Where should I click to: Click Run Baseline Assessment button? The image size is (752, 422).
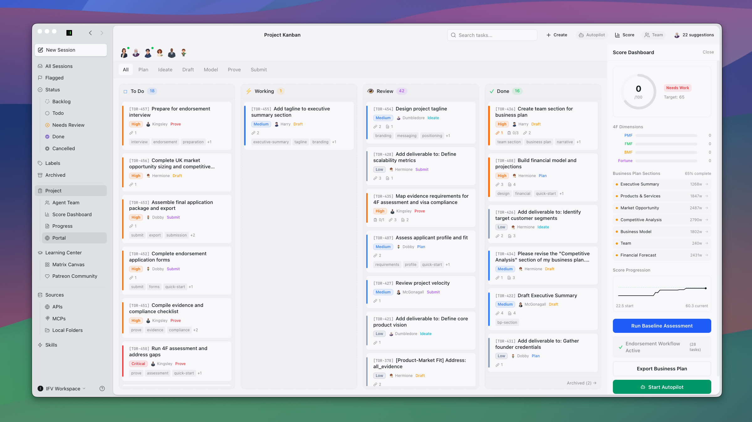[x=662, y=326]
